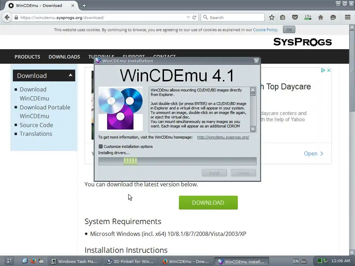Click the Install button in installer
Image resolution: width=355 pixels, height=266 pixels.
coord(214,173)
